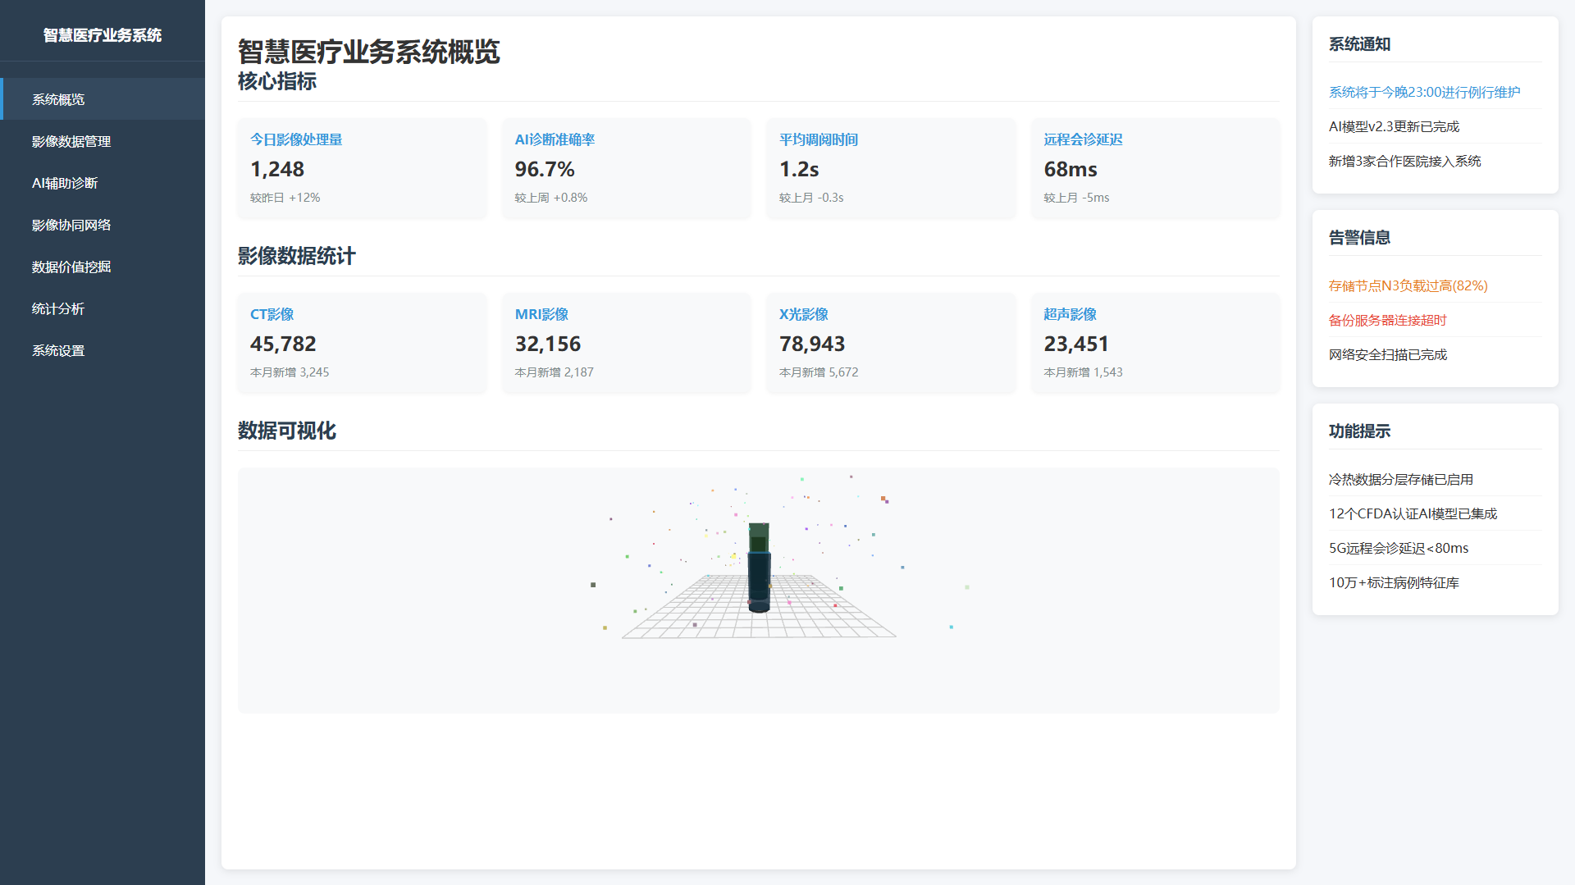Click the CT影像 statistics card
Image resolution: width=1575 pixels, height=885 pixels.
pyautogui.click(x=362, y=343)
